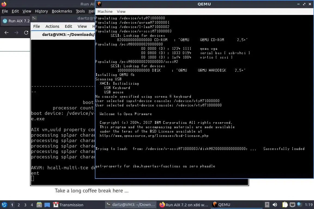The image size is (314, 209).
Task: Open the View menu in QEMU
Action: pos(121,12)
